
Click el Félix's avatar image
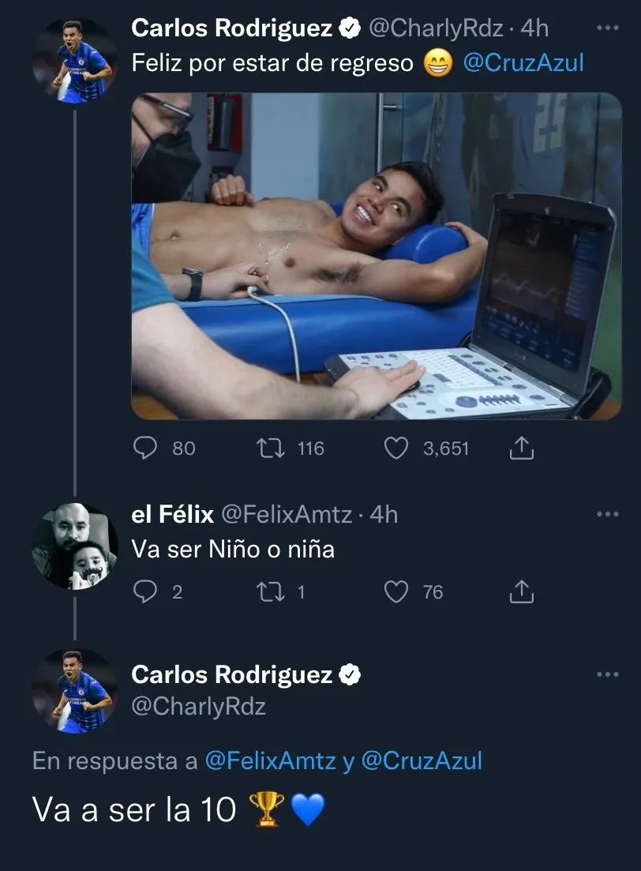(x=75, y=546)
